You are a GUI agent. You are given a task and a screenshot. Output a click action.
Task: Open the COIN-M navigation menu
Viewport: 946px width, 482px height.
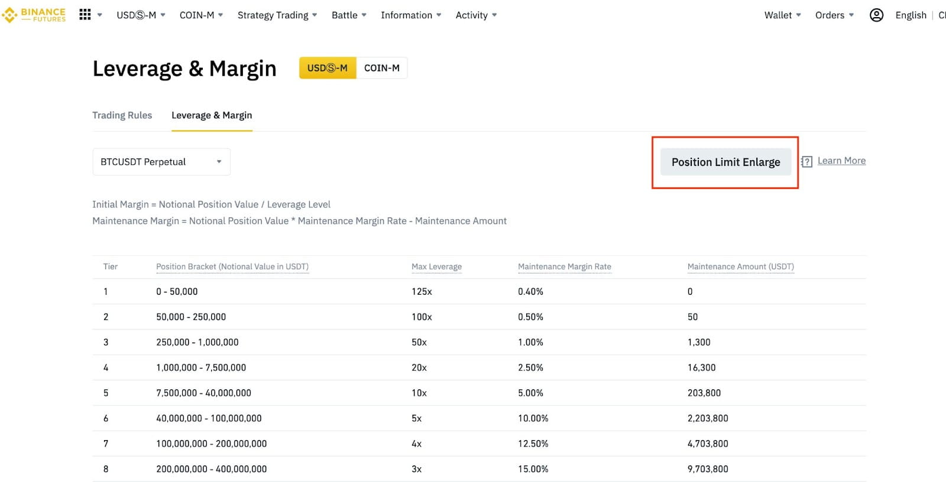201,15
